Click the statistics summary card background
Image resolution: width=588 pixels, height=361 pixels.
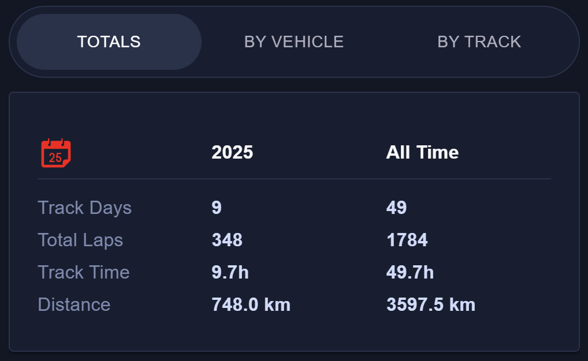click(x=295, y=334)
